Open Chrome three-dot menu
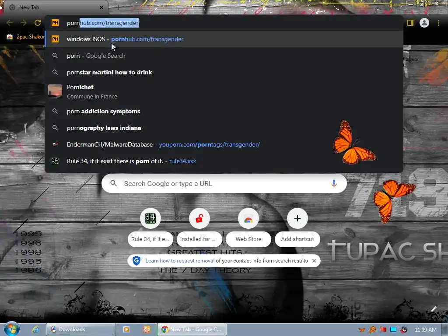The image size is (448, 336). [x=438, y=23]
